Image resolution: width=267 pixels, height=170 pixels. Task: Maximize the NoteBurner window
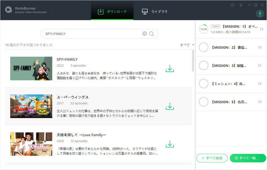256,5
